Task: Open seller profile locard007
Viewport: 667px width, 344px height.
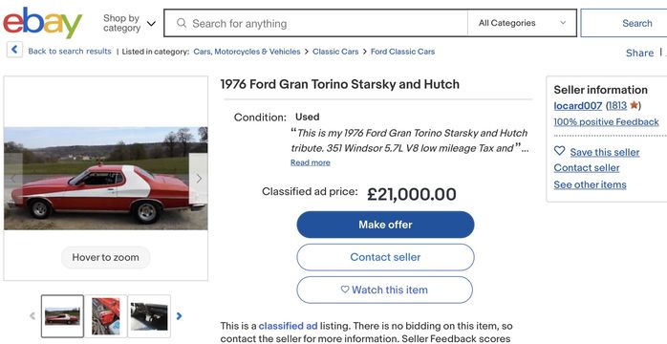Action: pyautogui.click(x=578, y=105)
